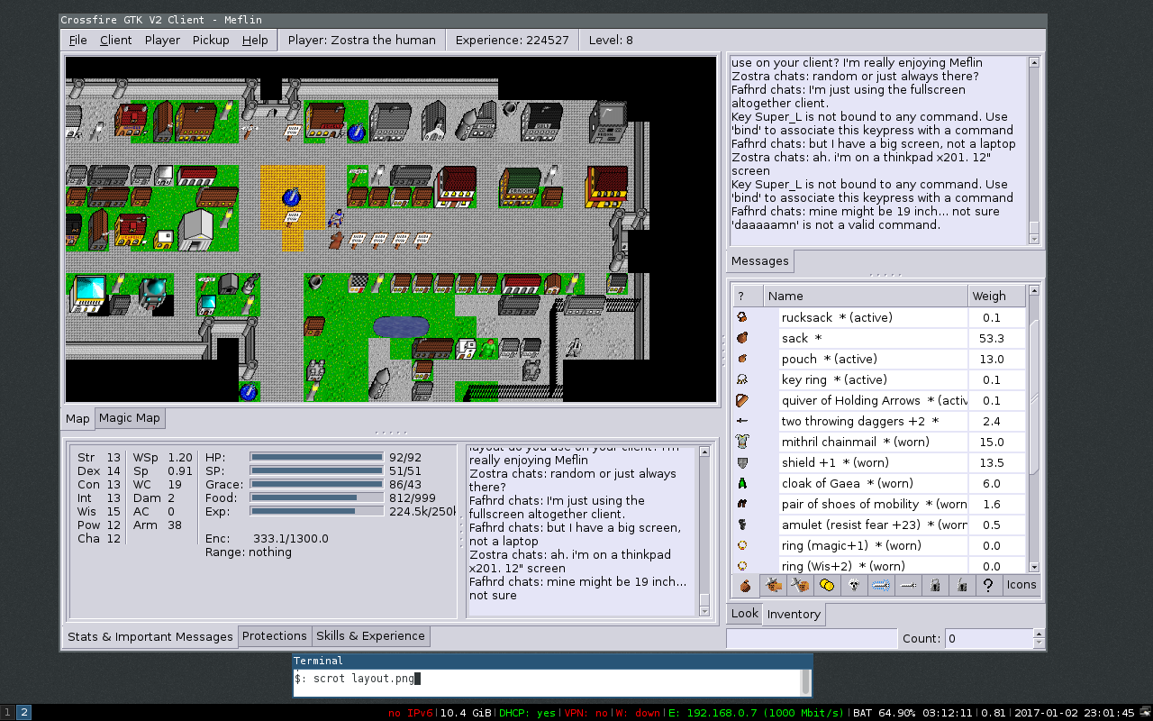Select the locked padlock filter tab

pyautogui.click(x=935, y=585)
